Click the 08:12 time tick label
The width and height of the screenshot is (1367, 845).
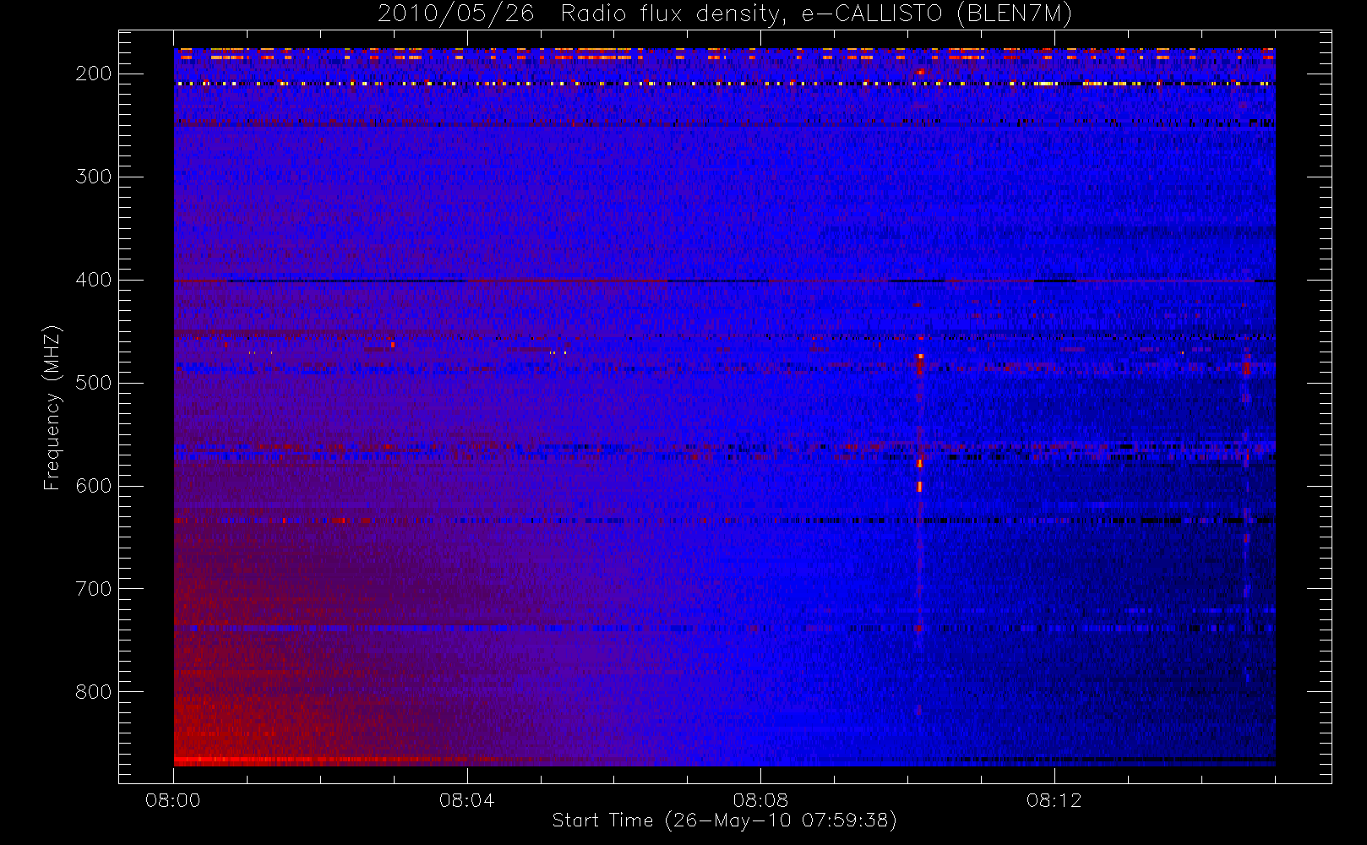[1054, 800]
